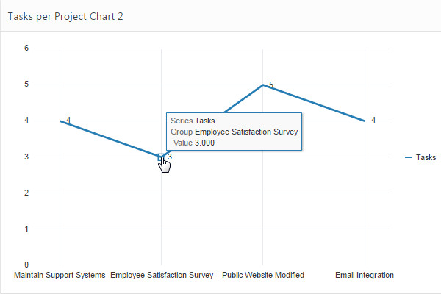This screenshot has height=294, width=441.
Task: Click the chart title Tasks per Project Chart 2
Action: [65, 16]
